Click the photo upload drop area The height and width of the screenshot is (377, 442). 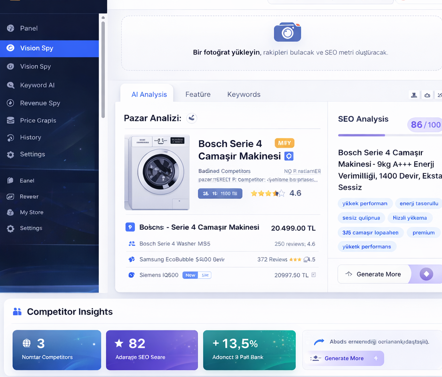coord(282,43)
